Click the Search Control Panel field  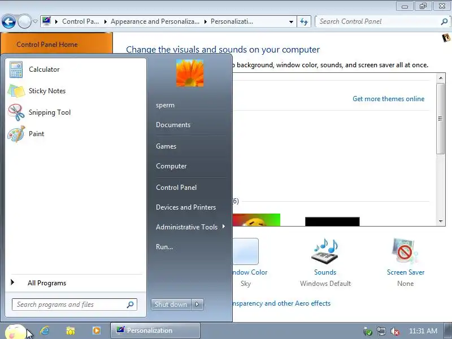click(383, 21)
